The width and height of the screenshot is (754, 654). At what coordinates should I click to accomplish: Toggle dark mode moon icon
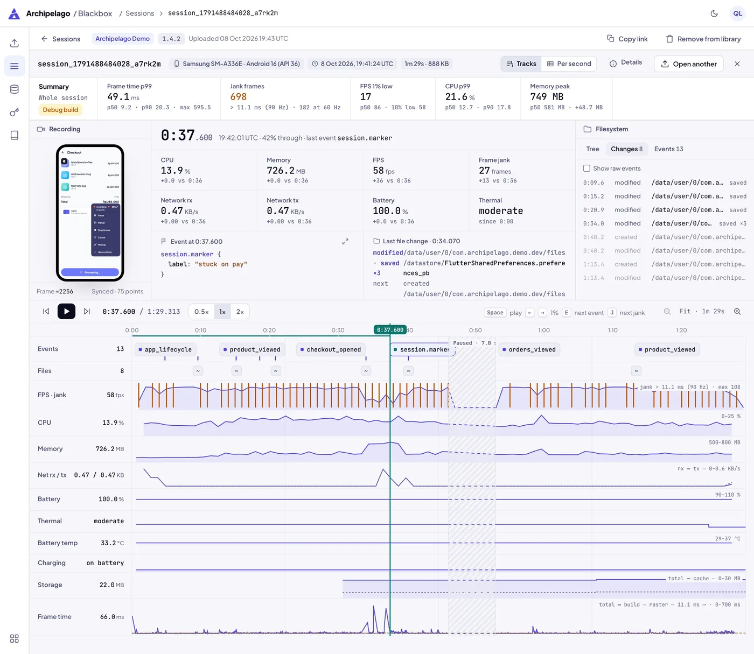[714, 13]
